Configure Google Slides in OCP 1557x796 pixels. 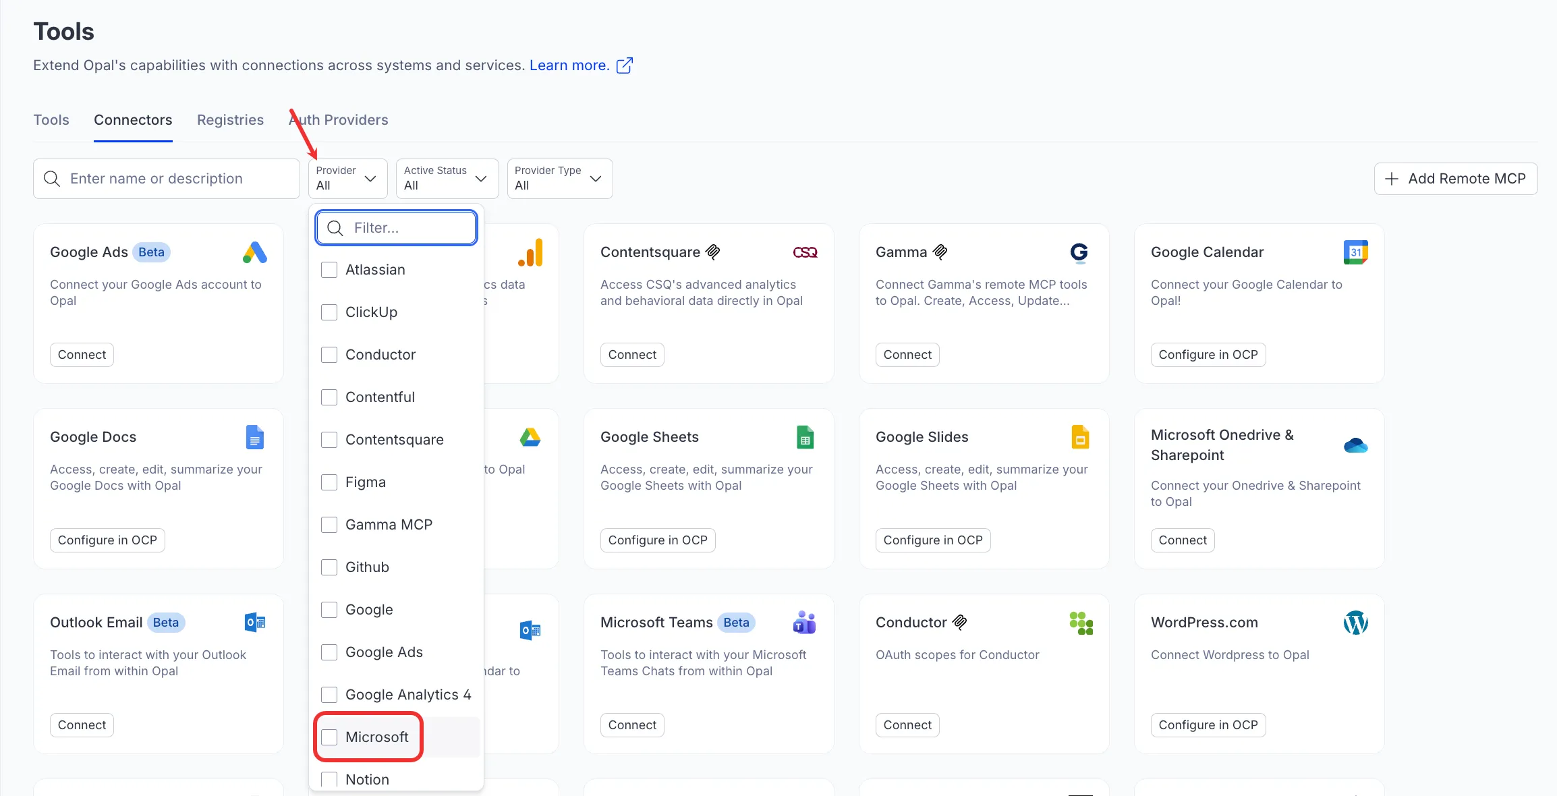click(933, 540)
